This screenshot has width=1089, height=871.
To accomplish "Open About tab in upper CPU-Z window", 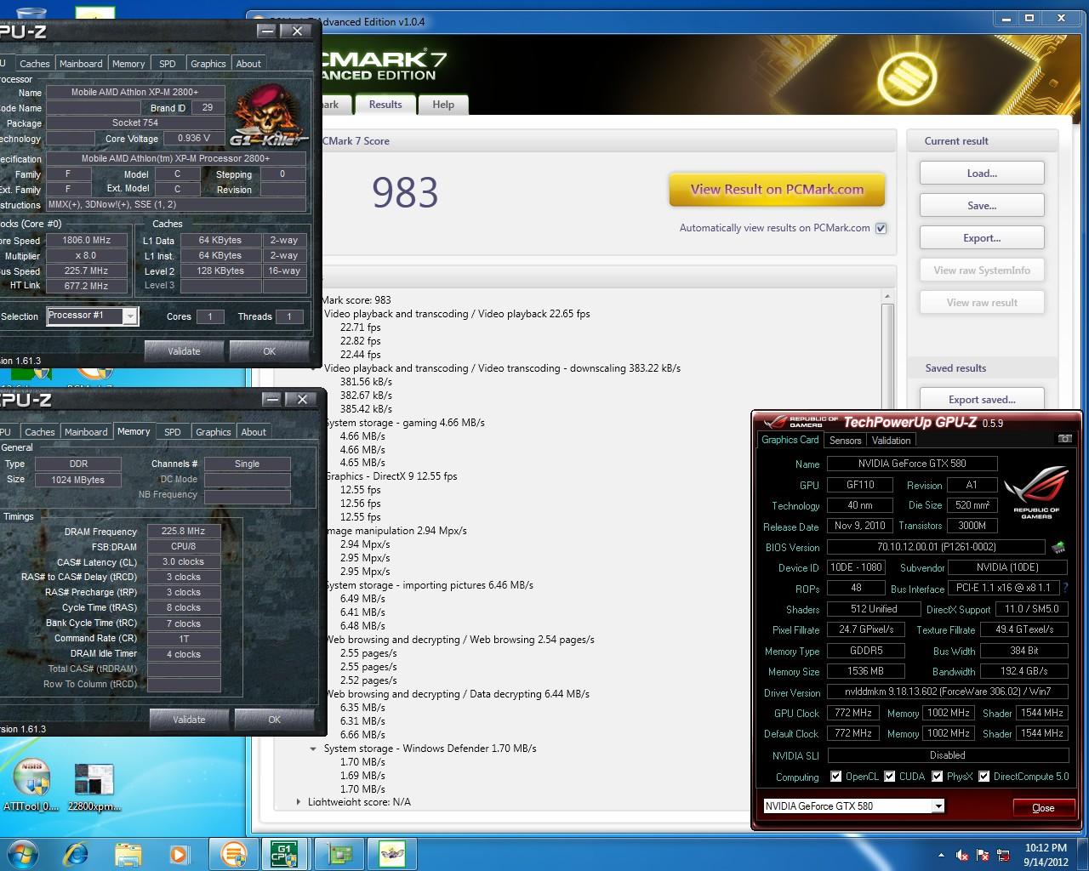I will [248, 64].
